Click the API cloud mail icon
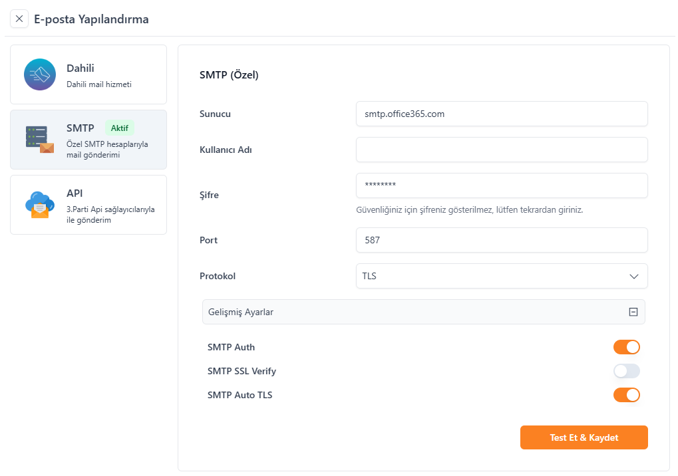Image resolution: width=678 pixels, height=476 pixels. click(40, 204)
